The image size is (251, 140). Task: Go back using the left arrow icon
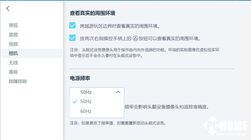pos(8,8)
